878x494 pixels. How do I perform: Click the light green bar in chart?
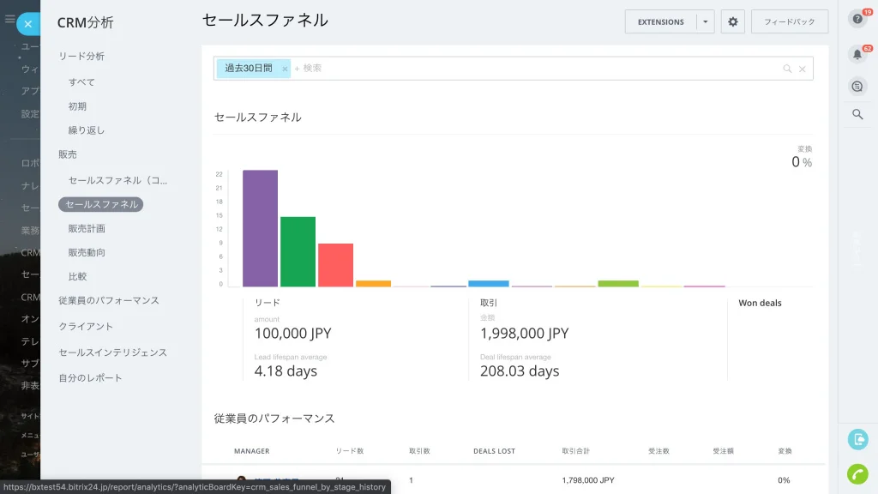coord(618,283)
